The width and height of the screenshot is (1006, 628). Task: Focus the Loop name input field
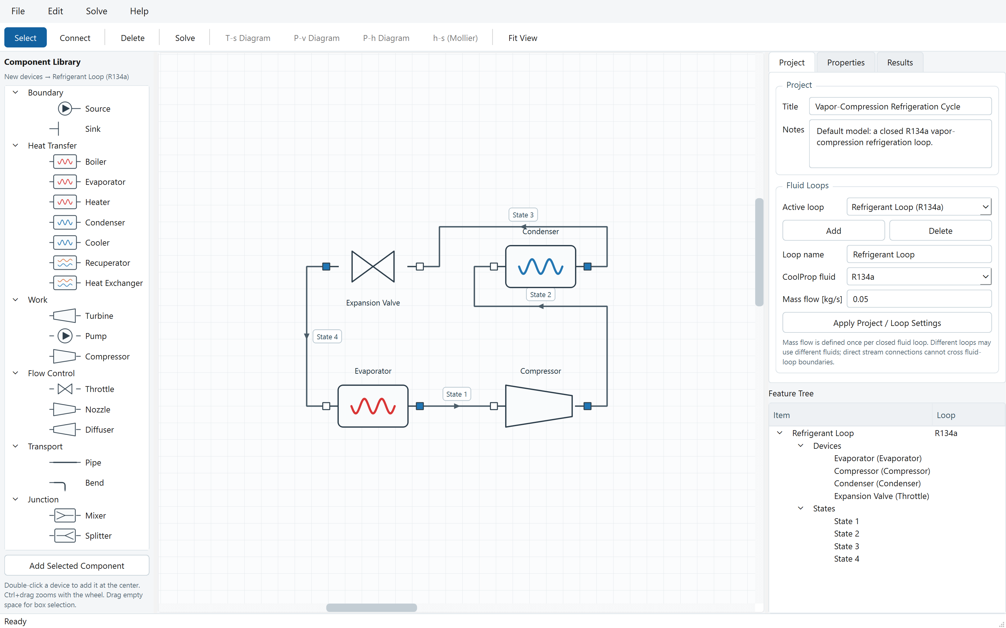tap(919, 254)
